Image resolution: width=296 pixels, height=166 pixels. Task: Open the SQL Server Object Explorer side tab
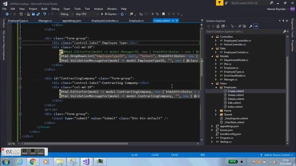click(3, 45)
